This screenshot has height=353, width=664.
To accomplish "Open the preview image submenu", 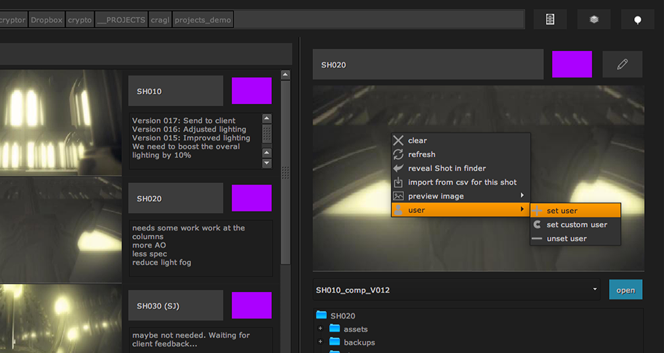I will pos(436,196).
